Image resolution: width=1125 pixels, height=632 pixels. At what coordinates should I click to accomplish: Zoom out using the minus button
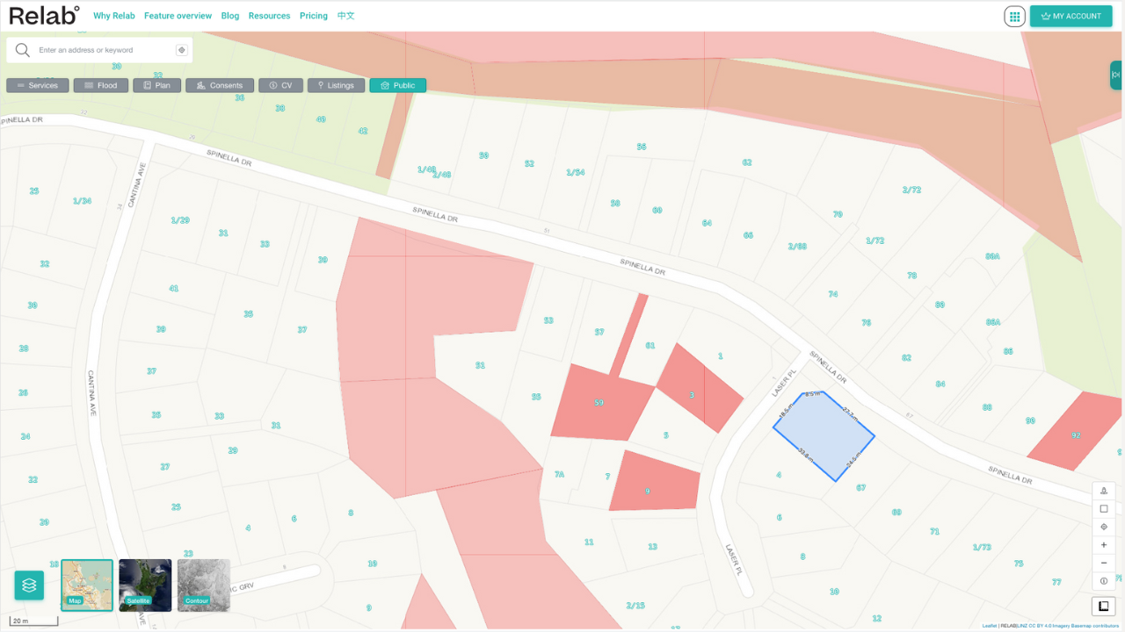click(x=1104, y=563)
